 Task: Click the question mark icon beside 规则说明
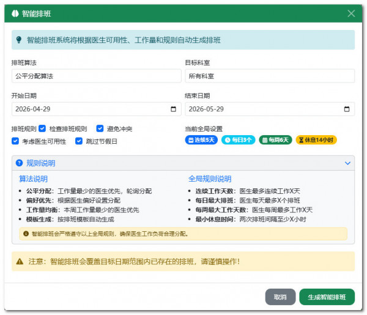20,163
